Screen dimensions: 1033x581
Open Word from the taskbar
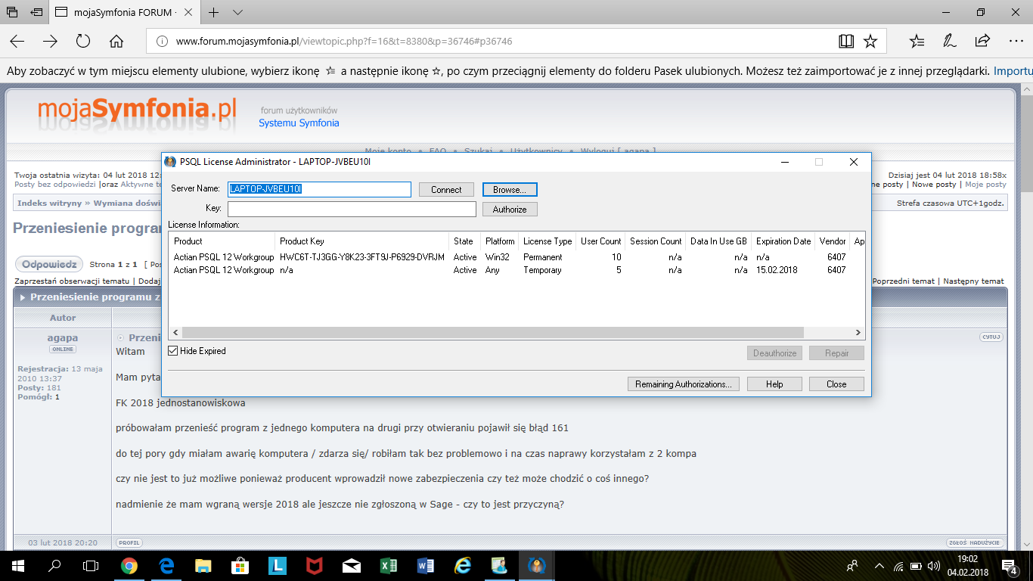(x=426, y=565)
